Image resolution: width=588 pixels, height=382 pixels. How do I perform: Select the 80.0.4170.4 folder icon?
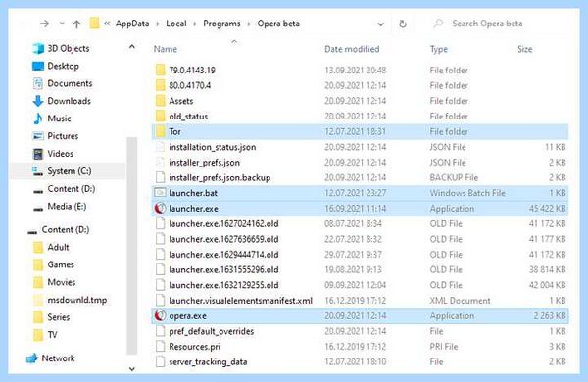(160, 85)
